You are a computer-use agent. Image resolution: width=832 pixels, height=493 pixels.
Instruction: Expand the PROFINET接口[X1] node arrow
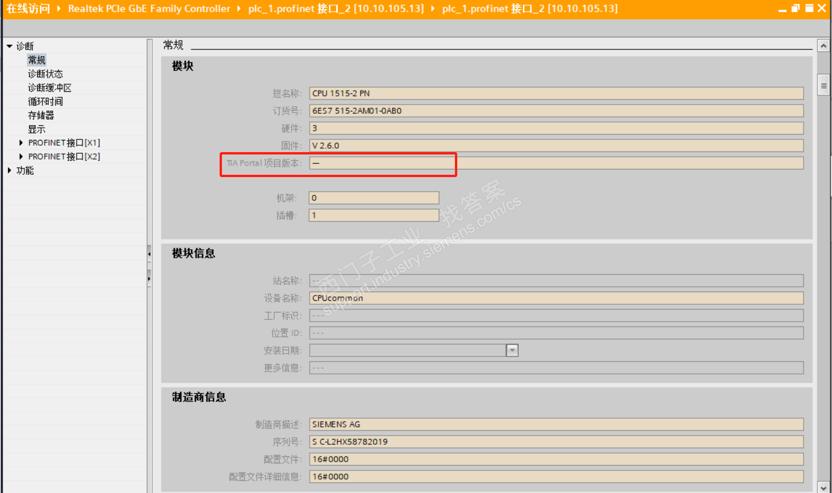click(21, 143)
